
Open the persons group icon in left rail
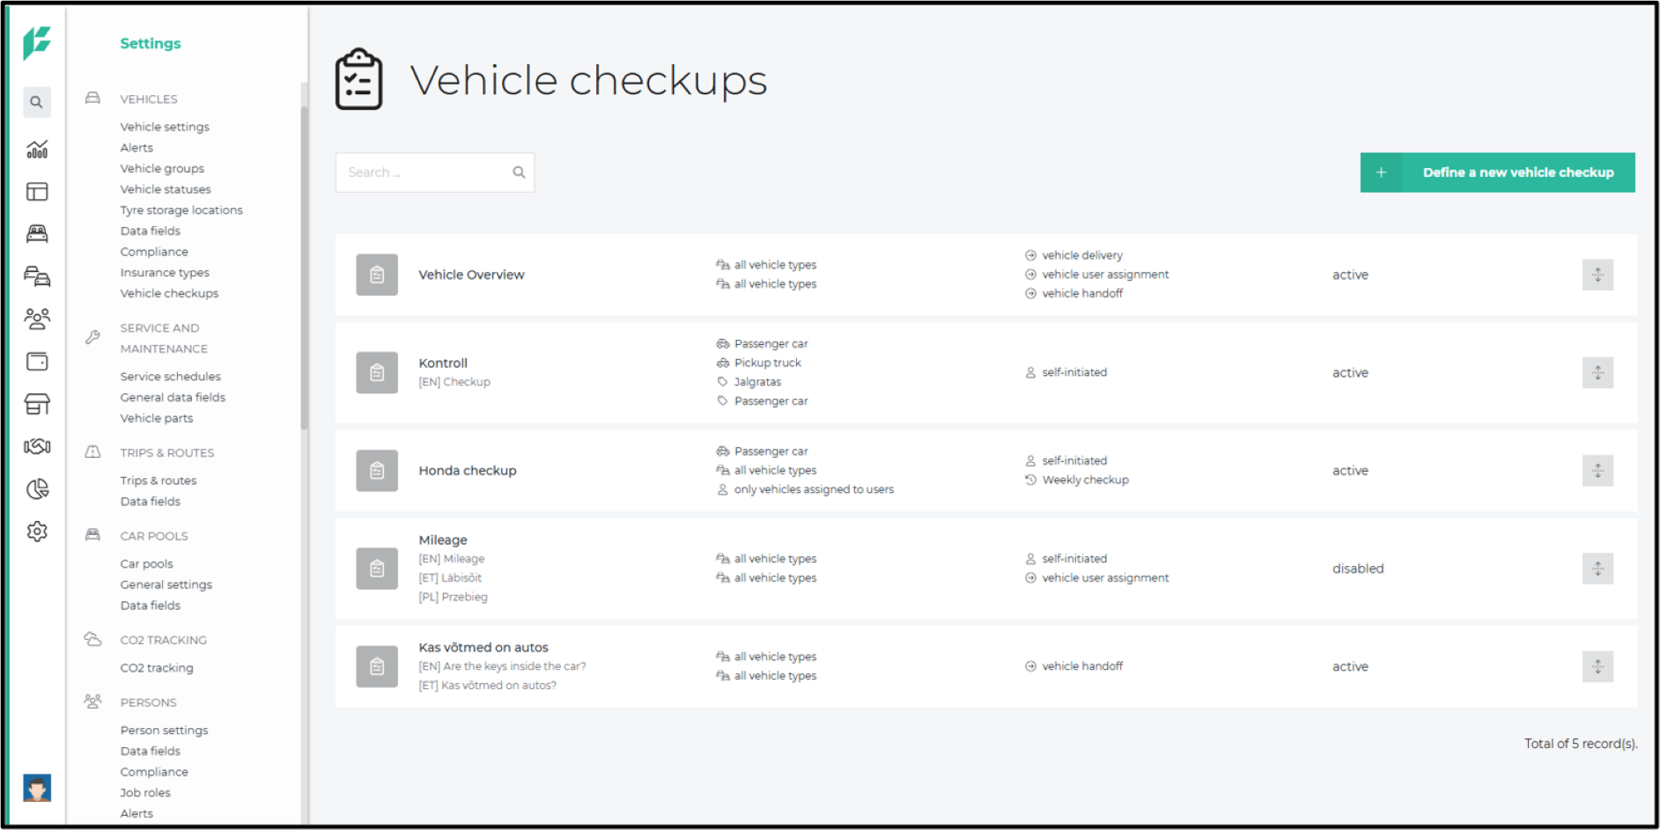(x=37, y=319)
